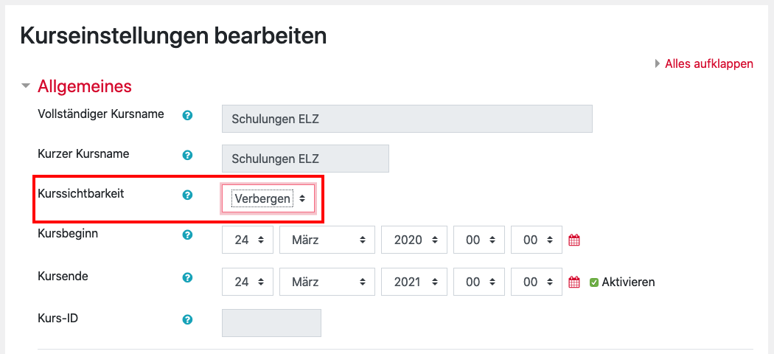This screenshot has width=774, height=354.
Task: Click the empty Kurs-ID field
Action: click(271, 322)
